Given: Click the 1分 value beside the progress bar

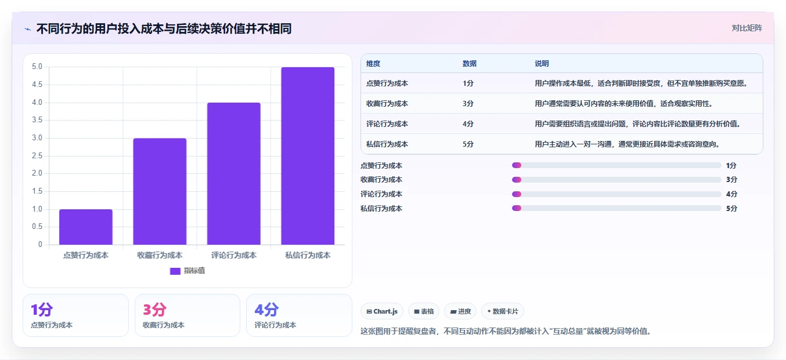Looking at the screenshot, I should coord(731,165).
